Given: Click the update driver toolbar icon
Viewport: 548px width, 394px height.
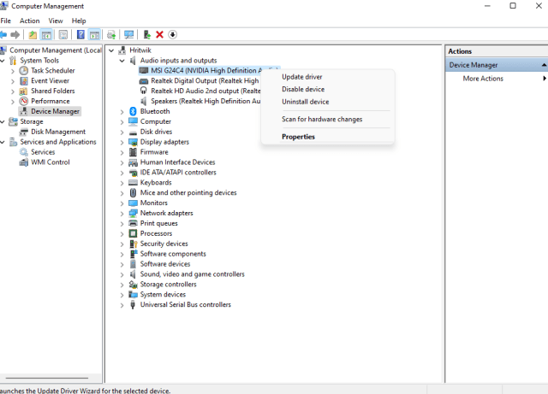Looking at the screenshot, I should pyautogui.click(x=147, y=35).
